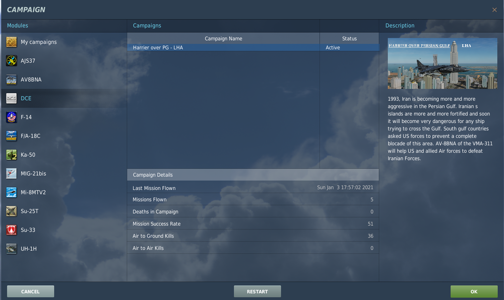Click the F/A-18C Hornet icon
Viewport: 504px width, 300px height.
pos(11,136)
